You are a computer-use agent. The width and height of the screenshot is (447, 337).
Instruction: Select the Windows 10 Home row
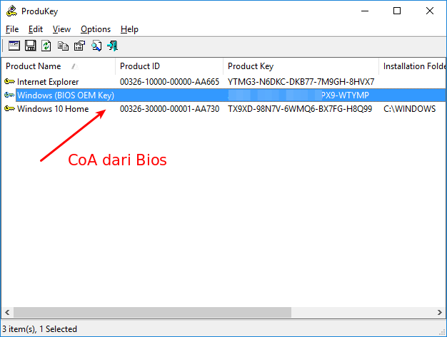coord(223,108)
